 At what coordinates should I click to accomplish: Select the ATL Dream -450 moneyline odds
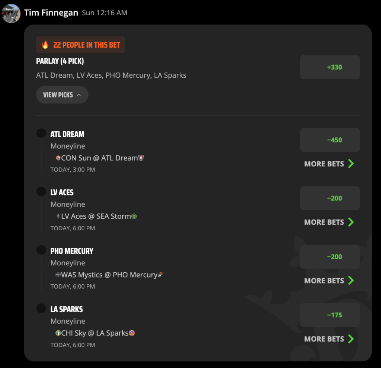tap(330, 140)
